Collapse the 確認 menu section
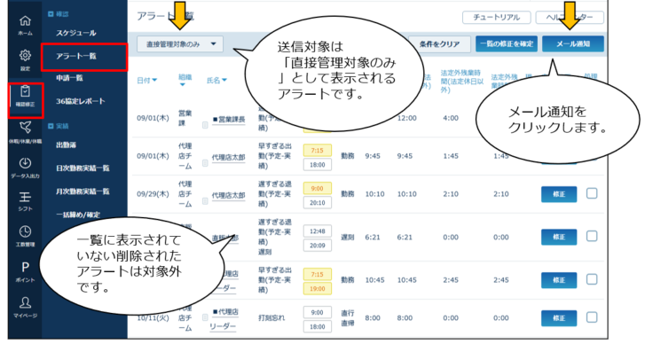Viewport: 645px width, 344px height. click(51, 14)
